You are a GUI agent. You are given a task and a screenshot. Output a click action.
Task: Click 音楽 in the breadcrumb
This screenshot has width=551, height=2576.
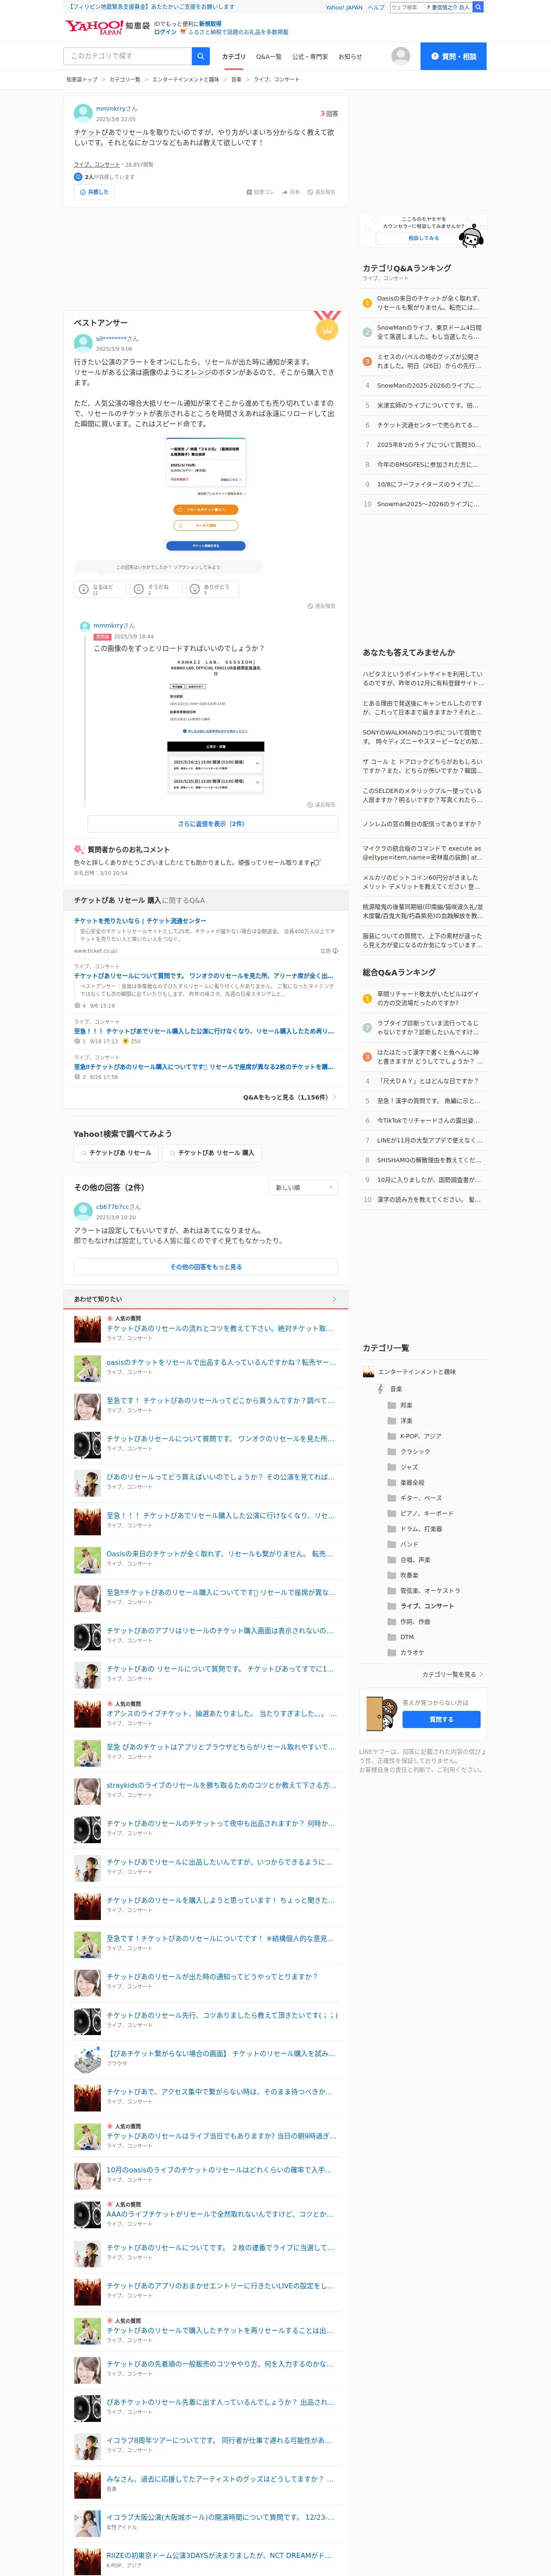pos(236,79)
